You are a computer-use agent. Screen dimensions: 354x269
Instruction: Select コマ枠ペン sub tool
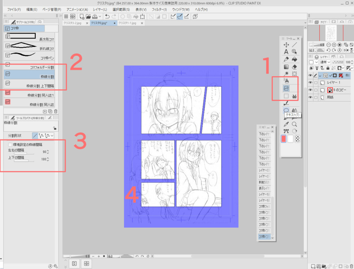coord(29,55)
